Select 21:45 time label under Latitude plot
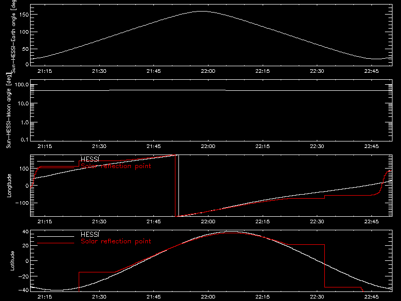 (154, 297)
